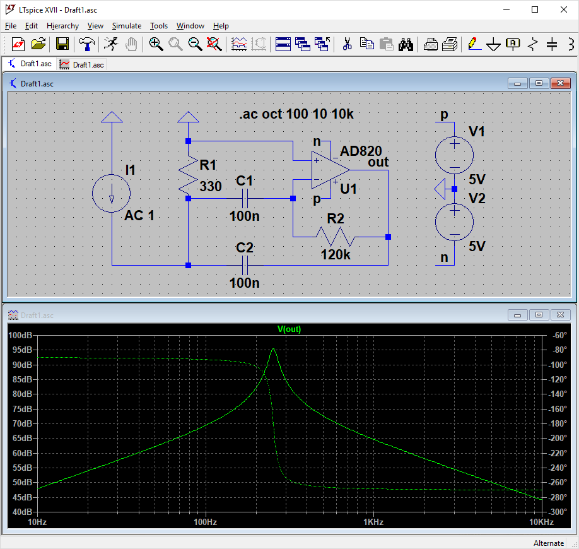Open Print Setup icon
The image size is (579, 549).
431,44
